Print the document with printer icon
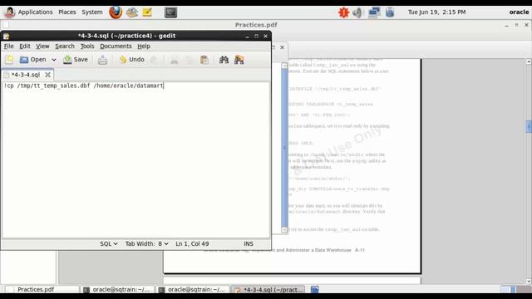This screenshot has height=299, width=532. (102, 60)
